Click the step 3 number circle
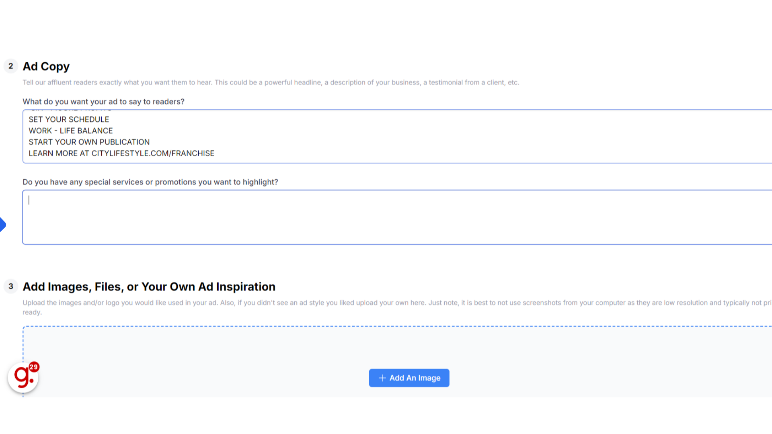Screen dimensions: 772x434 coord(11,286)
